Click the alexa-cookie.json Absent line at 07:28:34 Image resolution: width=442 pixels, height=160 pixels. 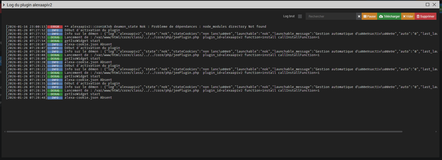[88, 80]
